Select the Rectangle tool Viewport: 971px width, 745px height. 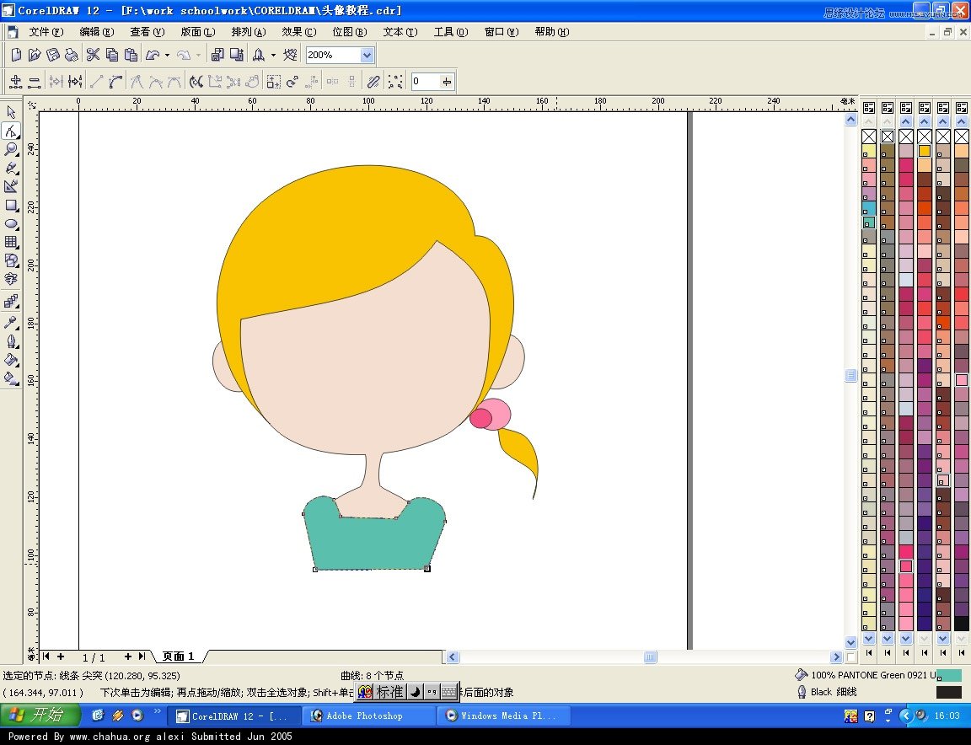click(x=11, y=206)
